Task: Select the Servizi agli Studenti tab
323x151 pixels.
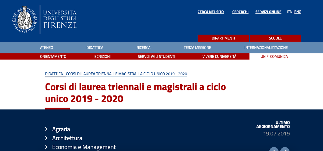Action: pyautogui.click(x=156, y=56)
